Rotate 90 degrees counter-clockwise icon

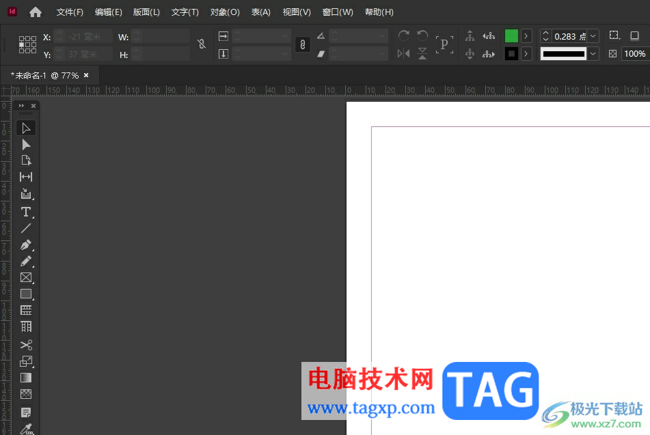(x=422, y=36)
